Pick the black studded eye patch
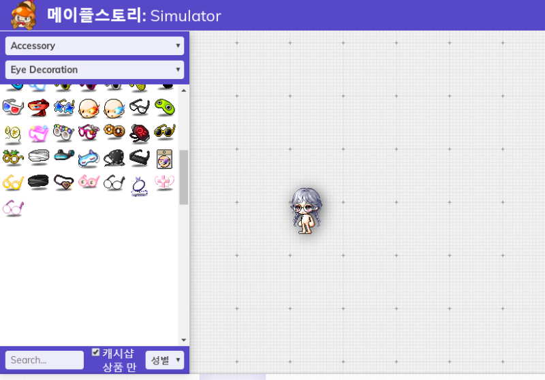This screenshot has height=380, width=545. click(x=114, y=158)
